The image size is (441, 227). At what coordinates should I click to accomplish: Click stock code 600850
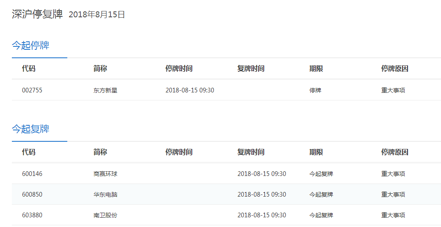(x=32, y=195)
